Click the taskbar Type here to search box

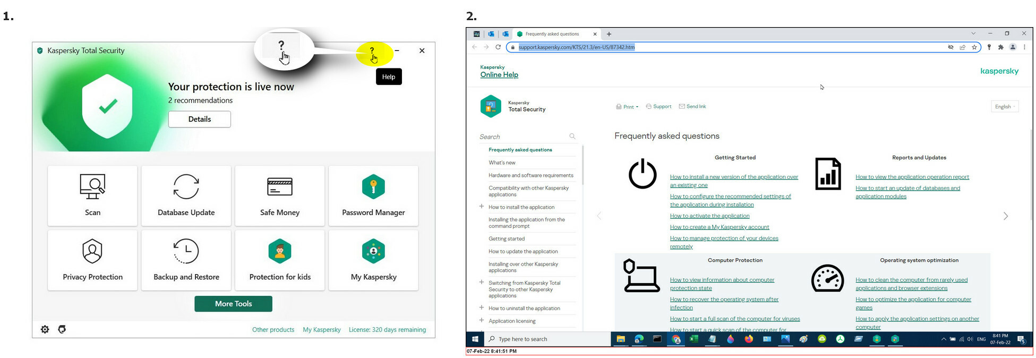coord(547,339)
